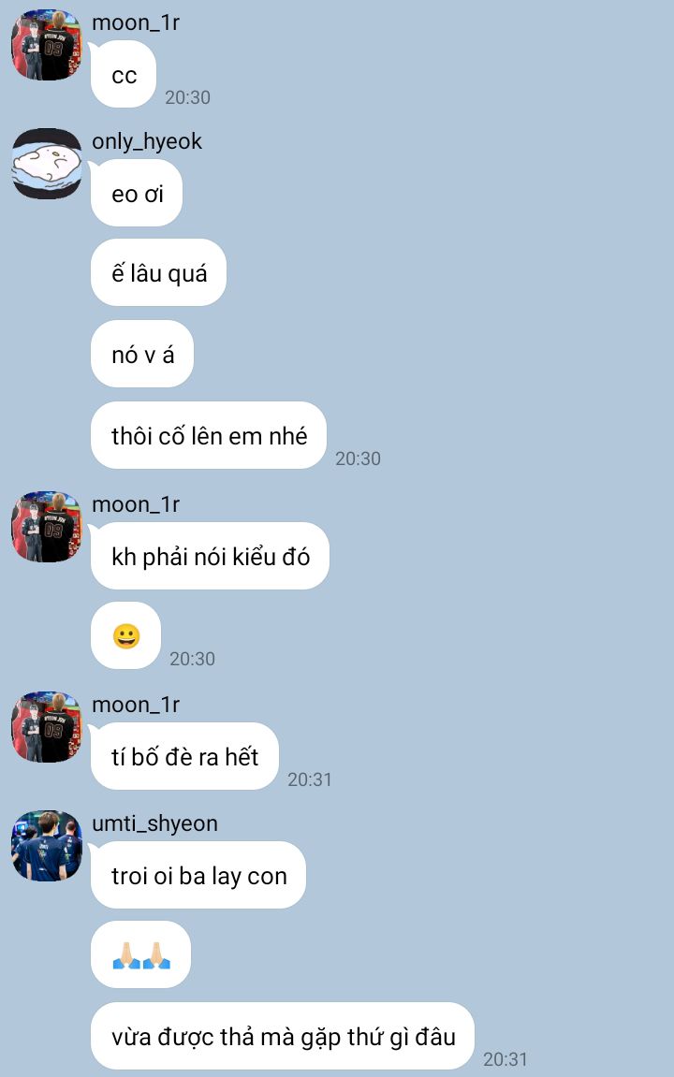Click the umti_shyeon username label
The image size is (674, 1077).
click(x=154, y=822)
